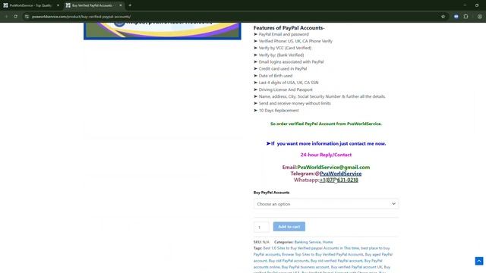Go back to the previous page

(x=6, y=17)
